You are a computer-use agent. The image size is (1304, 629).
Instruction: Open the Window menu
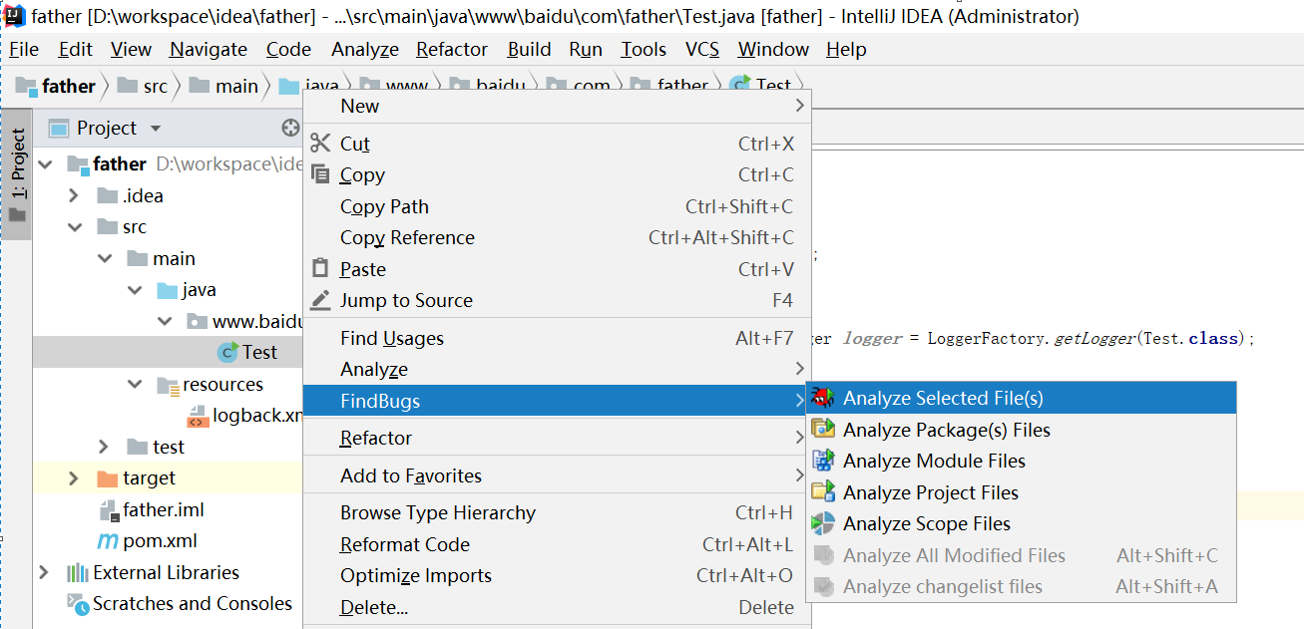tap(773, 49)
